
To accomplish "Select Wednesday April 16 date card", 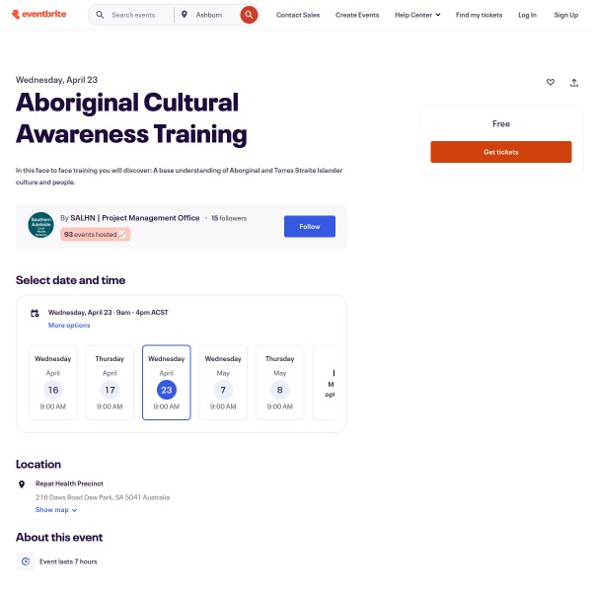I will (53, 383).
